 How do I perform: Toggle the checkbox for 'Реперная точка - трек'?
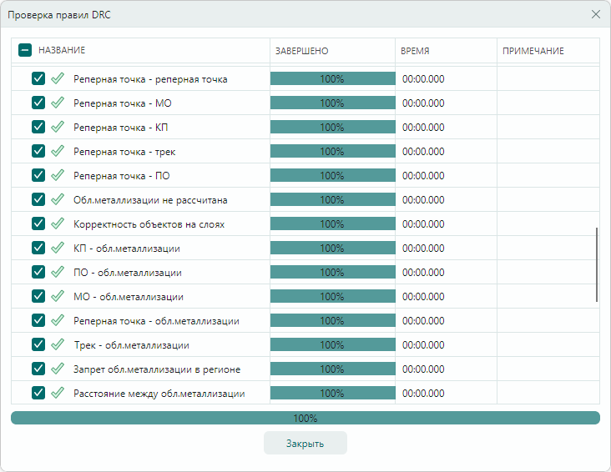(x=38, y=152)
